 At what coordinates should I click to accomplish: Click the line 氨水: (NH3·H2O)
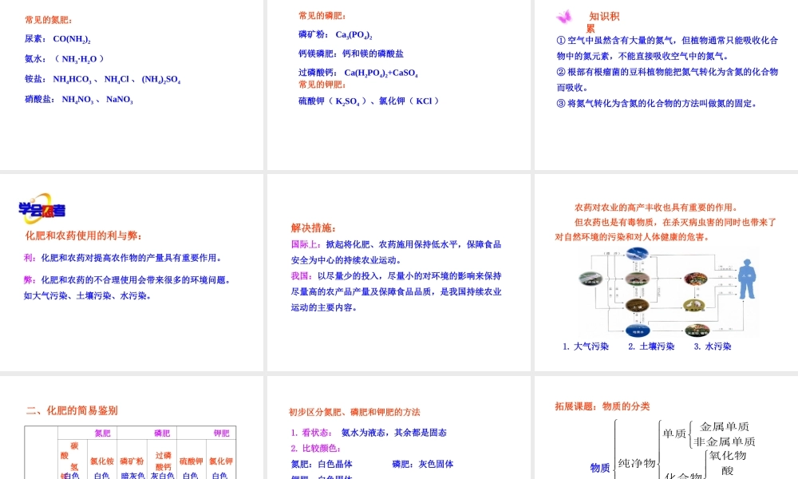[64, 59]
